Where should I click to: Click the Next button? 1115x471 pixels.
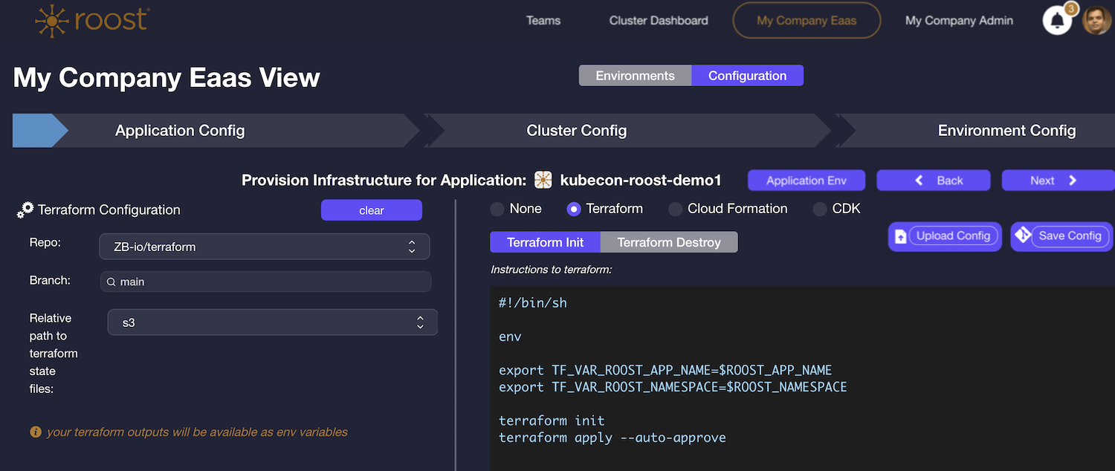coord(1056,180)
